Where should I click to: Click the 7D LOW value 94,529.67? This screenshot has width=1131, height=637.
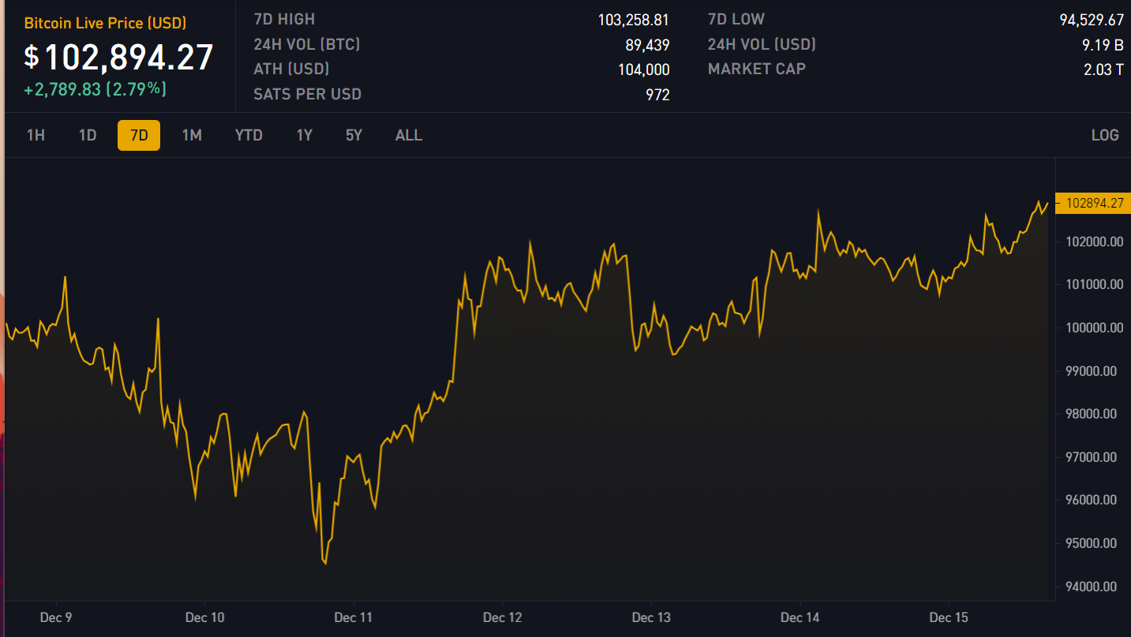[1092, 20]
